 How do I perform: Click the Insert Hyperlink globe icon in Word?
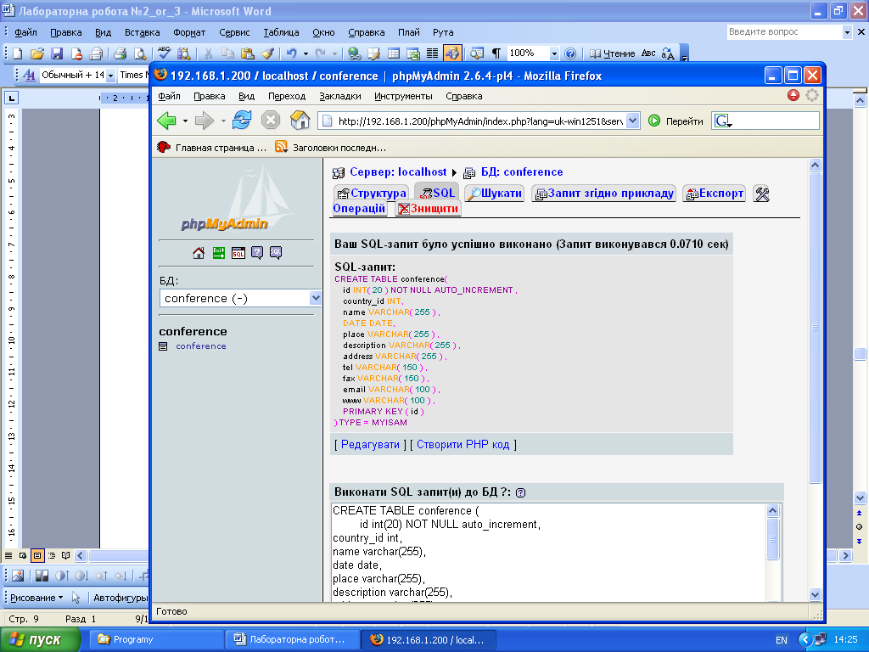click(355, 53)
